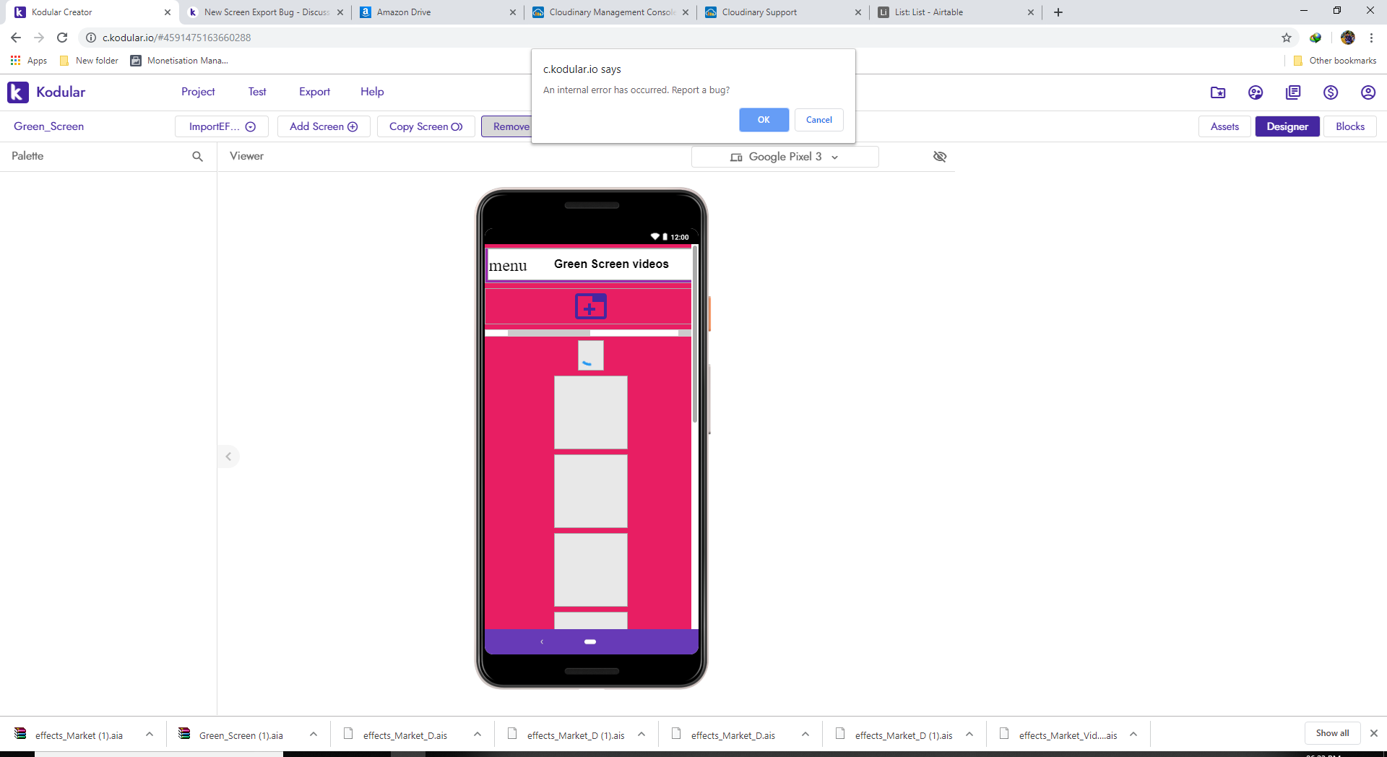The height and width of the screenshot is (757, 1387).
Task: Close the downloads bar
Action: [x=1374, y=733]
